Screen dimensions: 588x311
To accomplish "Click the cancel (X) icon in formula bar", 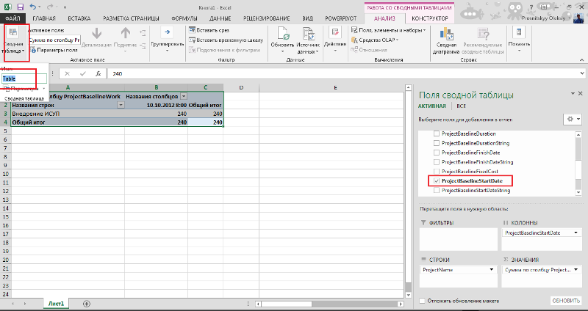I will tap(67, 74).
